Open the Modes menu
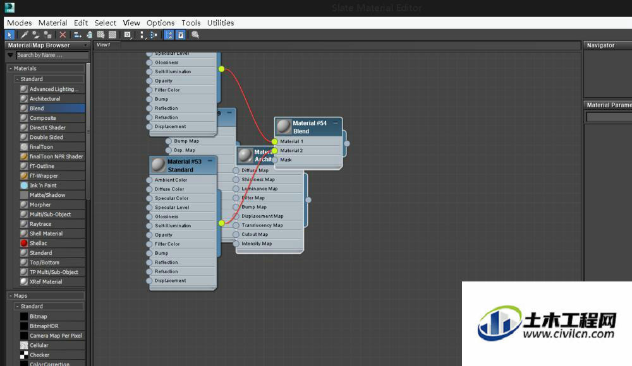Image resolution: width=632 pixels, height=366 pixels. (x=20, y=23)
